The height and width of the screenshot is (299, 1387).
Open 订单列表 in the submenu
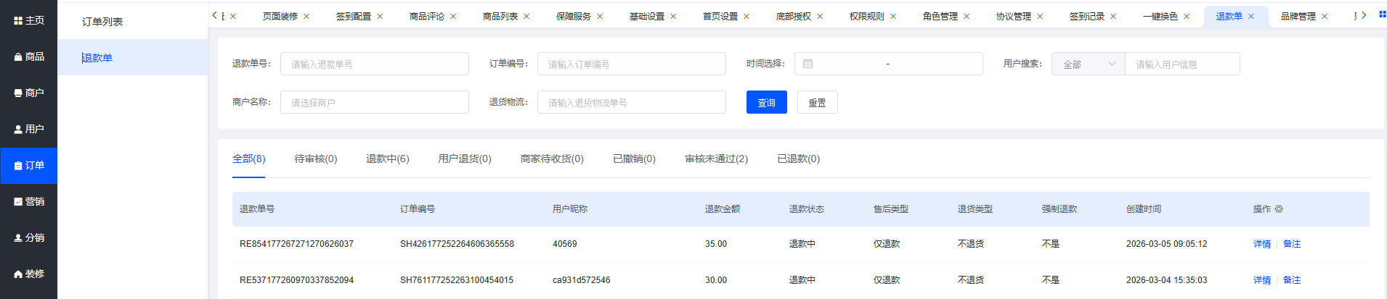[x=132, y=22]
